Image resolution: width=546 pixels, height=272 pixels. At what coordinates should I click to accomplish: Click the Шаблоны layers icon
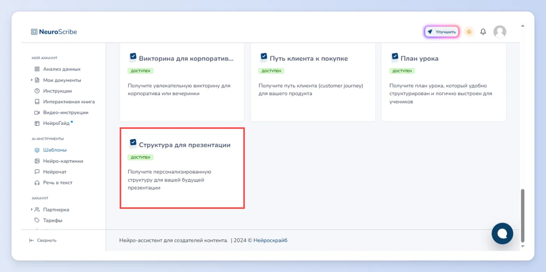37,150
